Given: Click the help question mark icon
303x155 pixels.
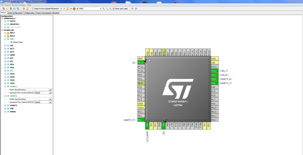Looking at the screenshot, I should coord(132,9).
